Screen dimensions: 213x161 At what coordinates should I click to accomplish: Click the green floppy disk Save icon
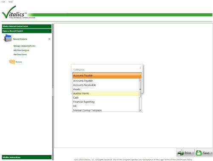(199, 153)
